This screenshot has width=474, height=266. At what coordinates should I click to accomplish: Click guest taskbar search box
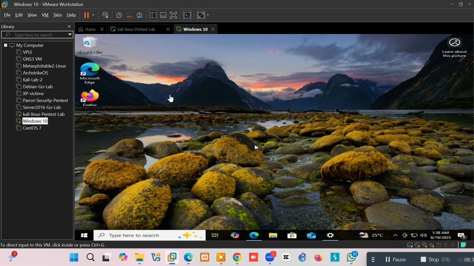click(x=150, y=235)
